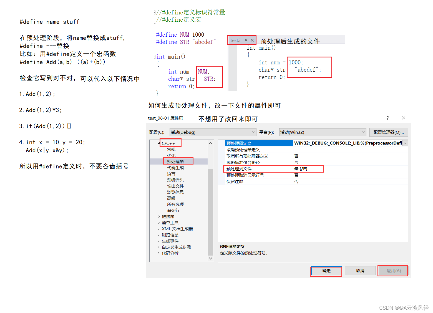Expand the 浏览信息 top-level tree node
This screenshot has width=433, height=313.
pyautogui.click(x=158, y=235)
